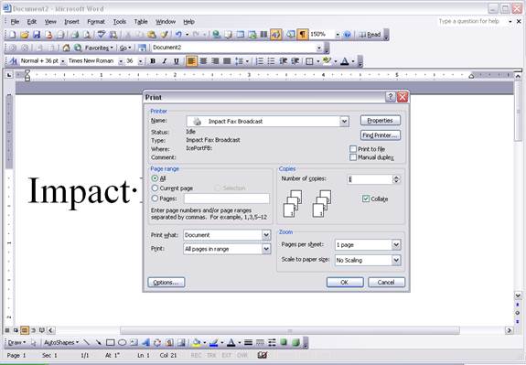Open the Print what dropdown
The width and height of the screenshot is (526, 365).
(x=266, y=235)
